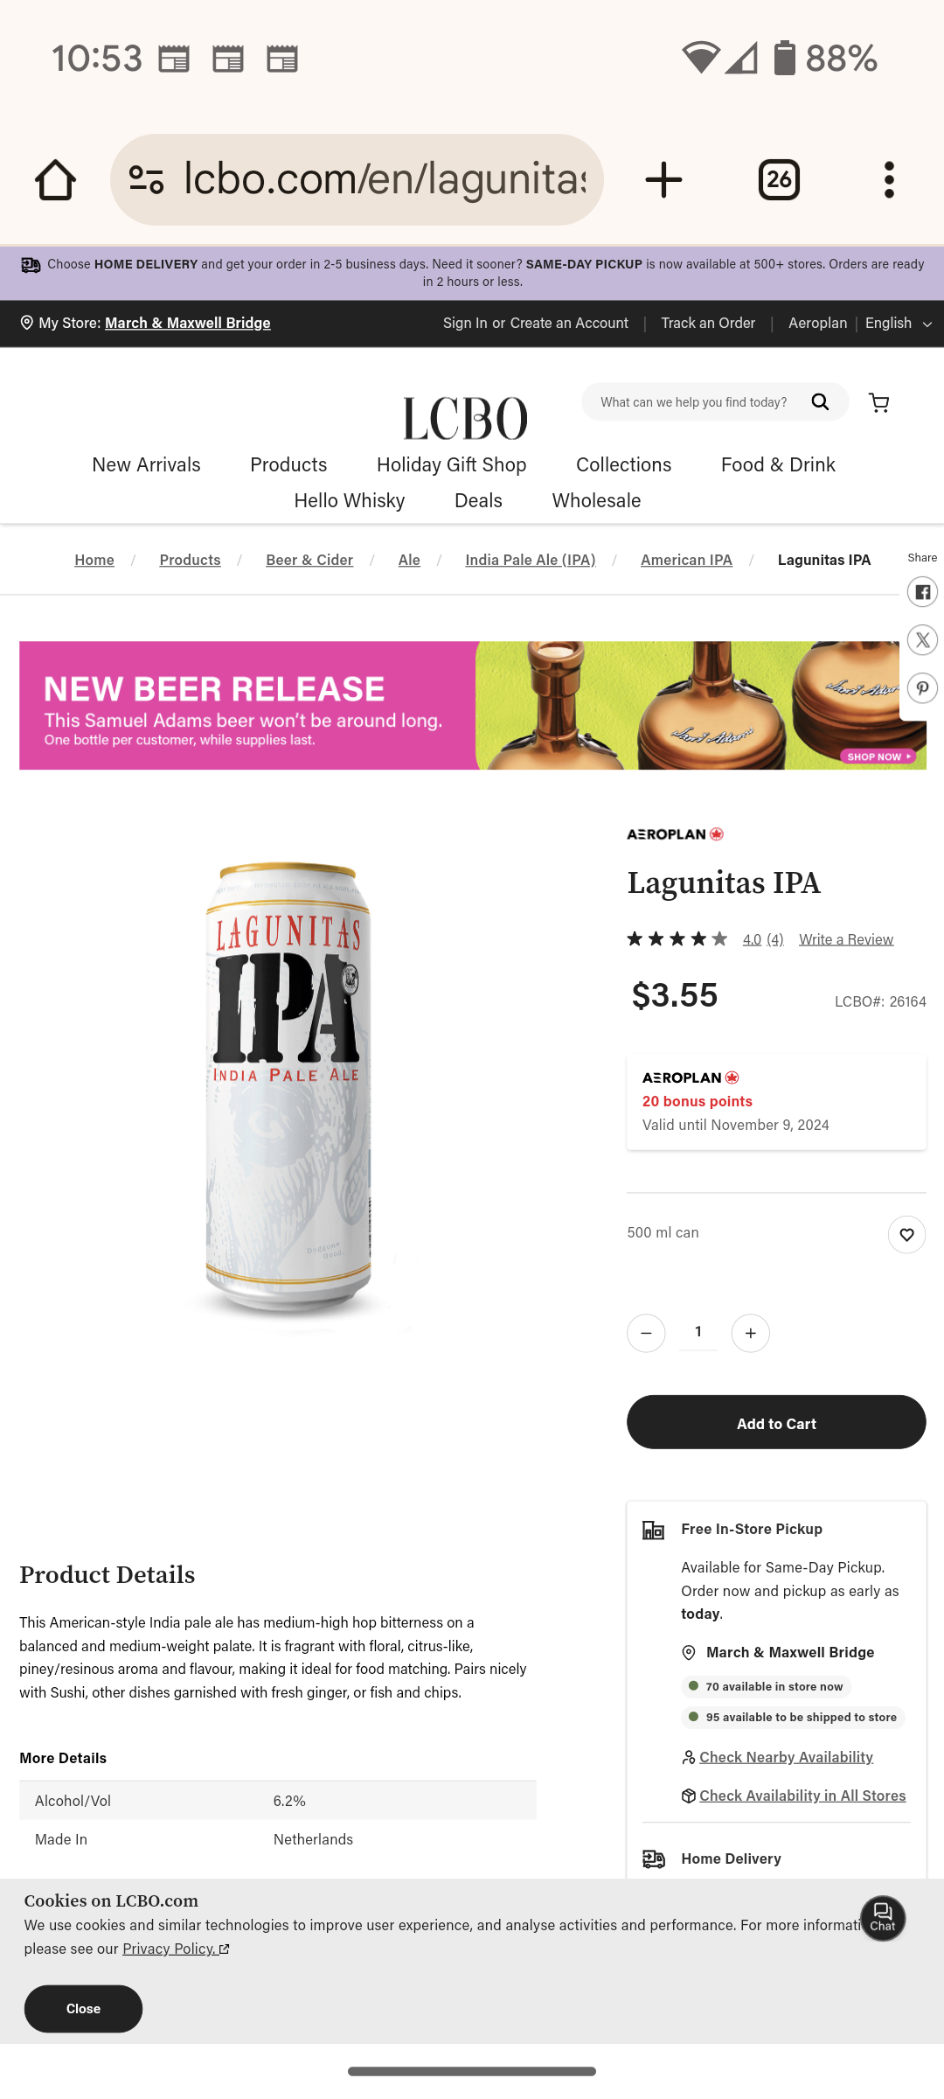Toggle the heart wishlist button
This screenshot has height=2099, width=944.
(906, 1234)
